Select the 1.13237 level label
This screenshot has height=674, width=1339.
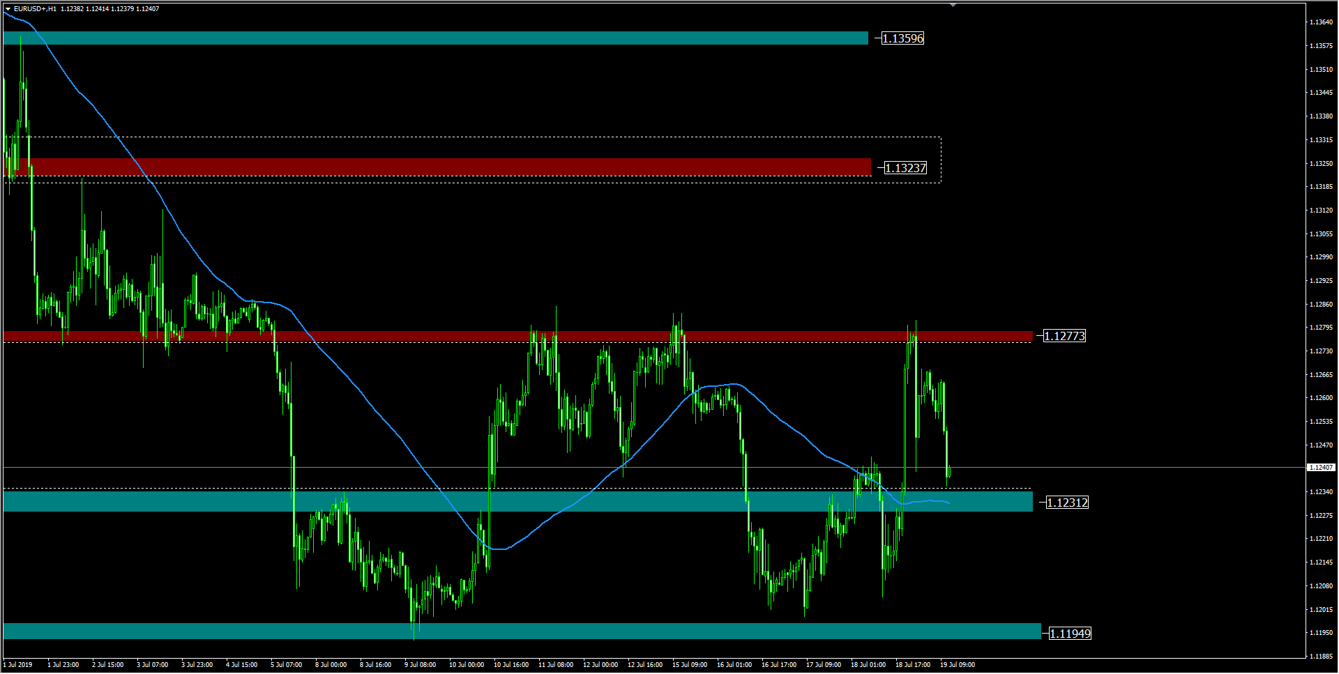click(x=905, y=168)
